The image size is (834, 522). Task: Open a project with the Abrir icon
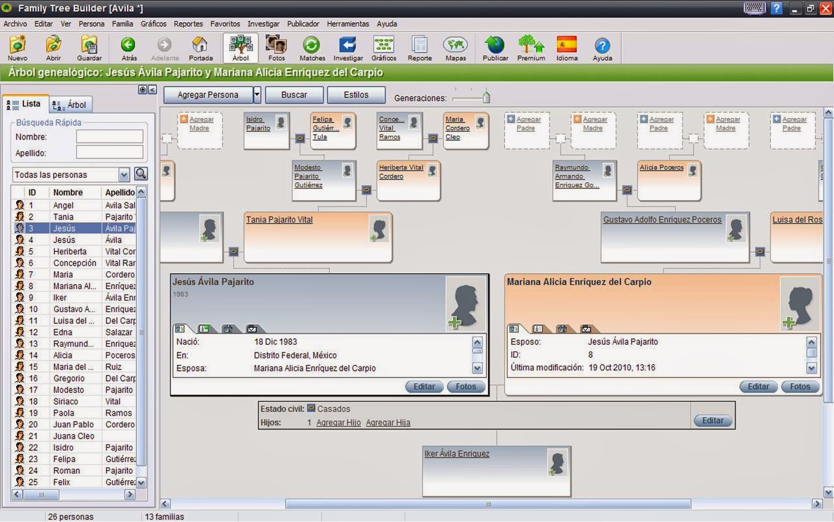coord(53,48)
